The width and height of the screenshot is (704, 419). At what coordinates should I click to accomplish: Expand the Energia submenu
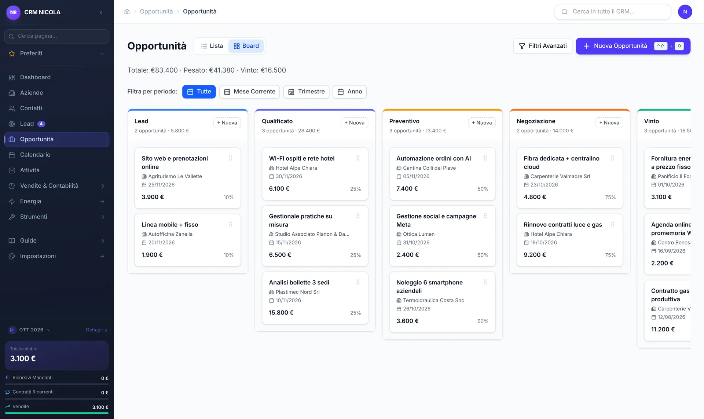click(57, 201)
